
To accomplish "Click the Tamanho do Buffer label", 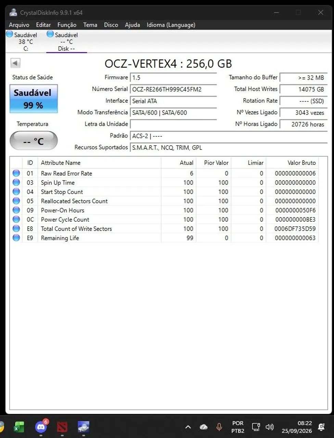I will pos(253,77).
